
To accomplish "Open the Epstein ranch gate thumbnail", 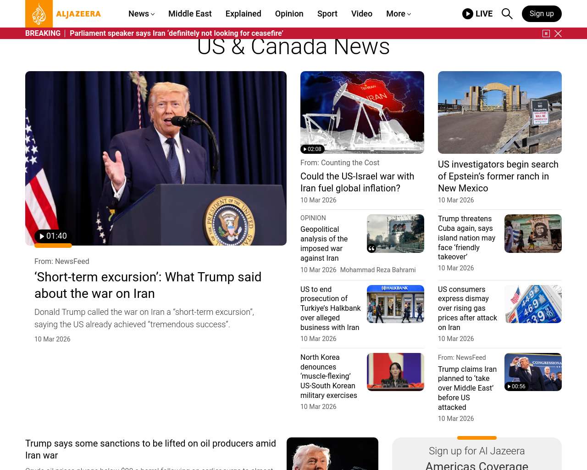I will [500, 112].
